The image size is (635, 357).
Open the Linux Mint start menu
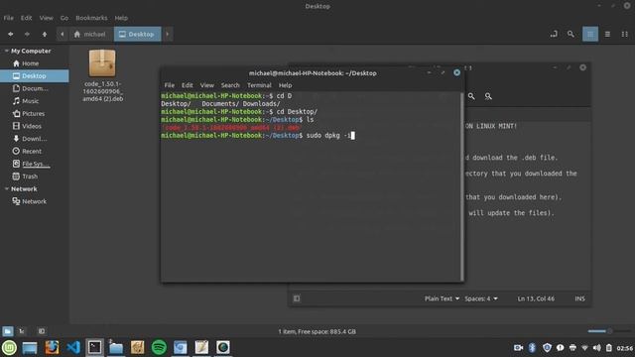(x=9, y=348)
